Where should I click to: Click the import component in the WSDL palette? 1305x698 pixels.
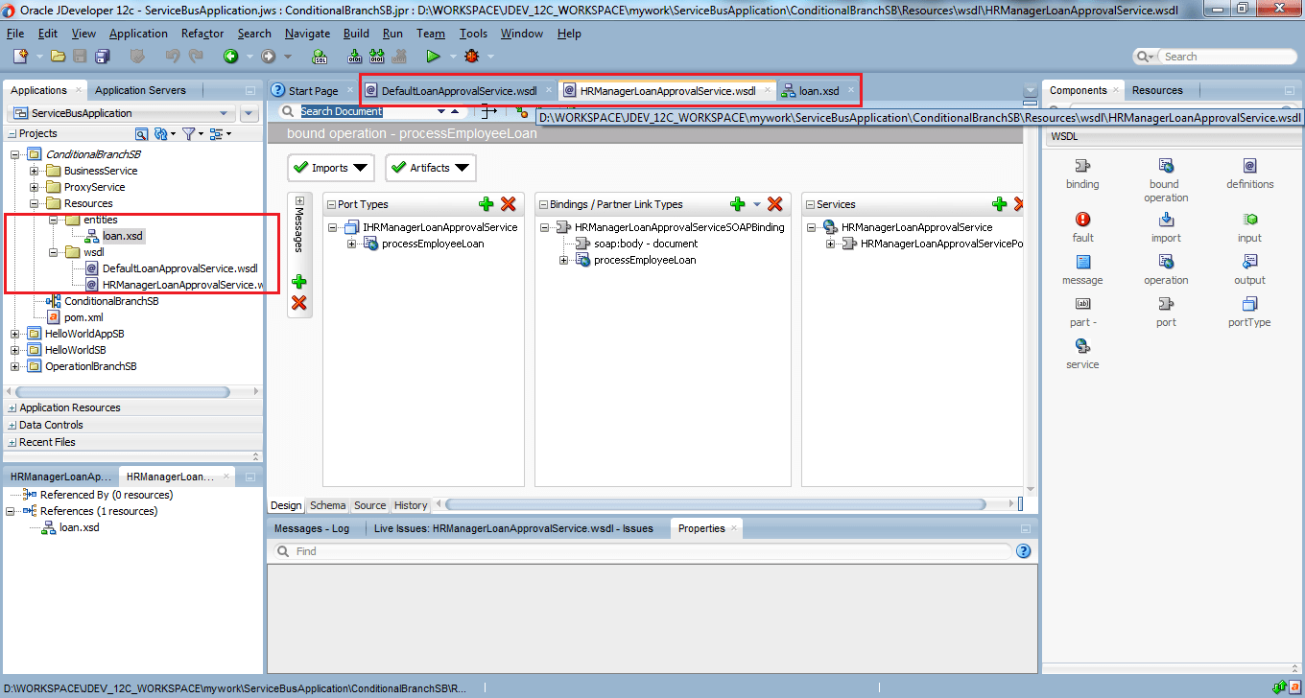coord(1165,219)
